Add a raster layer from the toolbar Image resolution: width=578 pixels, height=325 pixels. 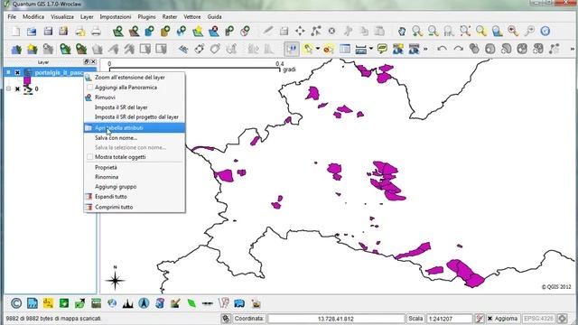click(135, 31)
